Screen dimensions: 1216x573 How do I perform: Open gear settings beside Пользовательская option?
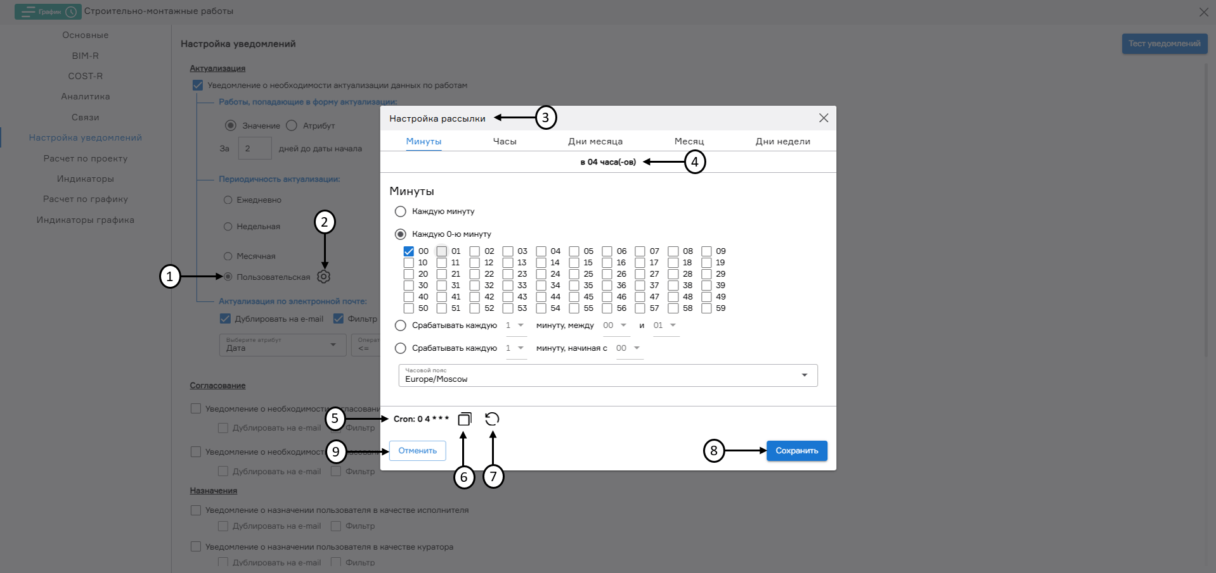coord(324,277)
